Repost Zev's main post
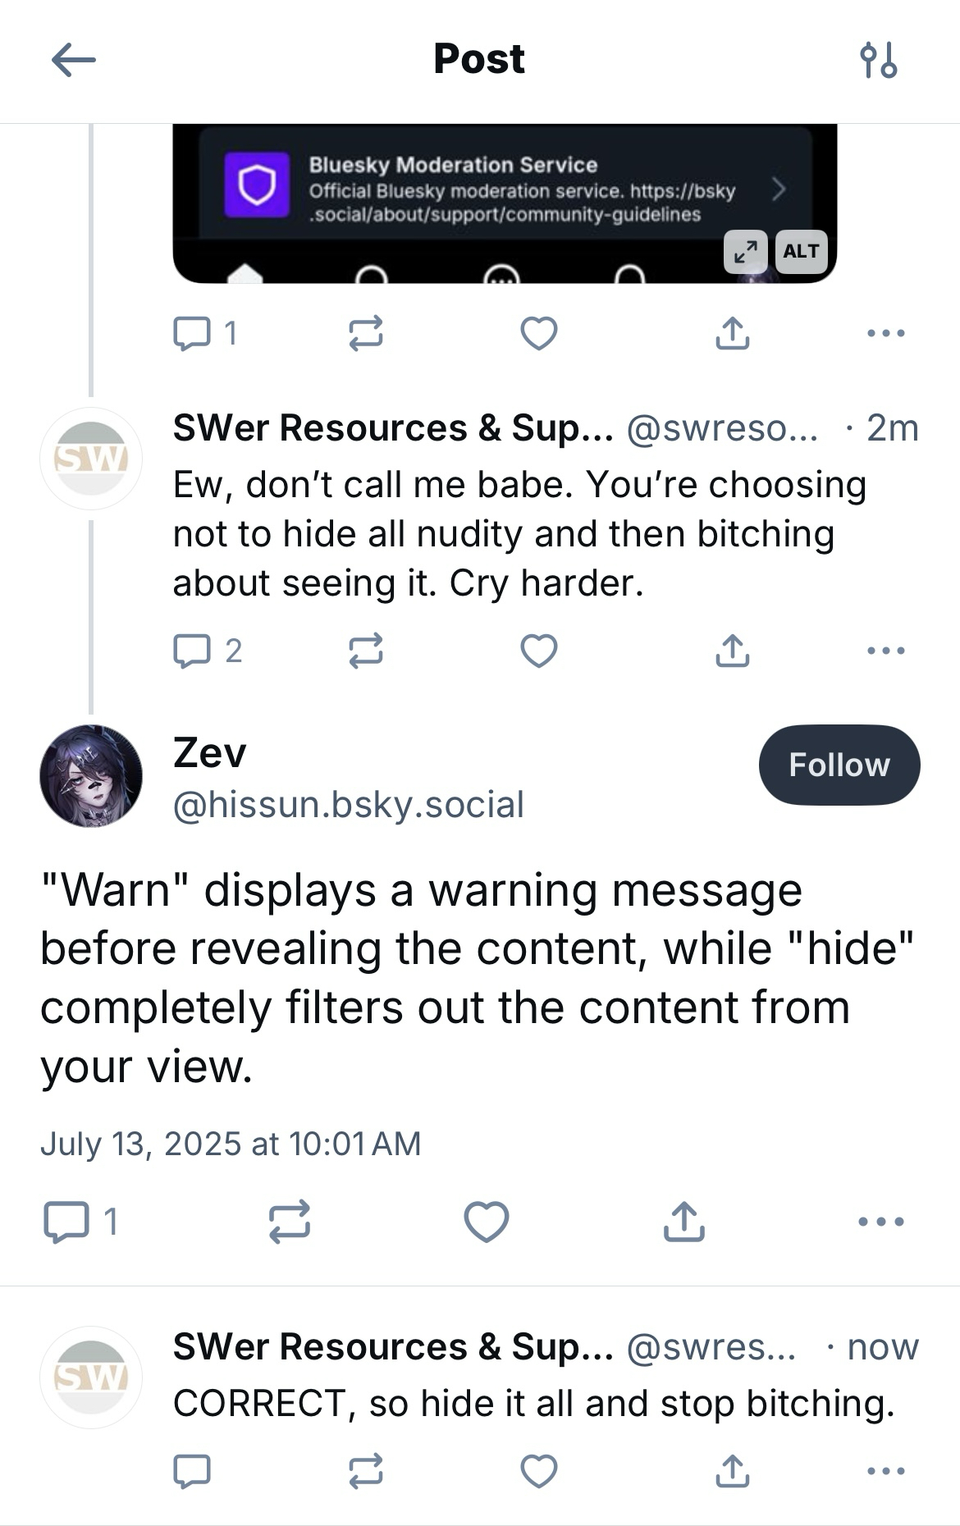 pos(290,1222)
